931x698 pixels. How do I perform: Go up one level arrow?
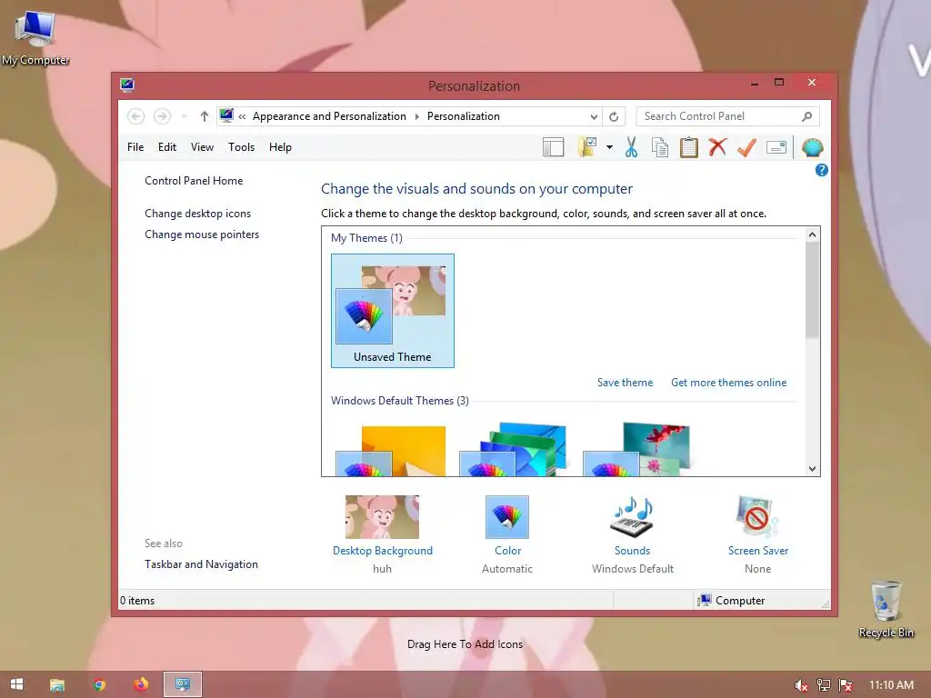point(205,116)
